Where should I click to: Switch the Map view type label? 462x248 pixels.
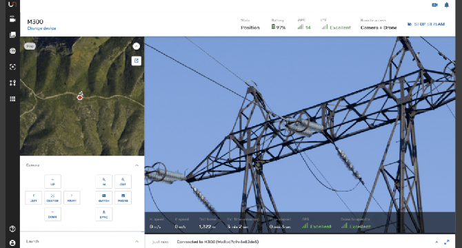click(x=30, y=46)
